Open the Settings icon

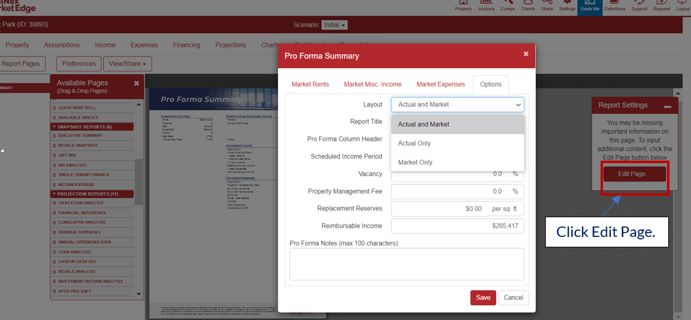pyautogui.click(x=567, y=6)
